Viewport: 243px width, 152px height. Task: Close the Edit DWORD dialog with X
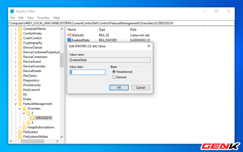[x=149, y=46]
